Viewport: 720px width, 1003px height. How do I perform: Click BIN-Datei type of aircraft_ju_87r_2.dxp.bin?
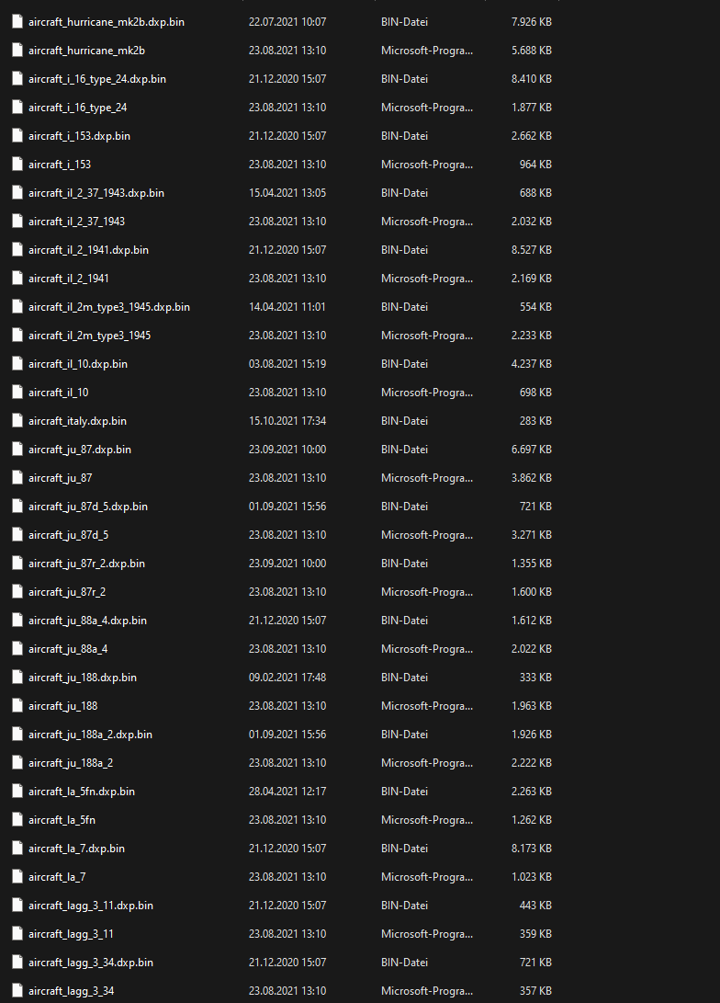coord(404,564)
